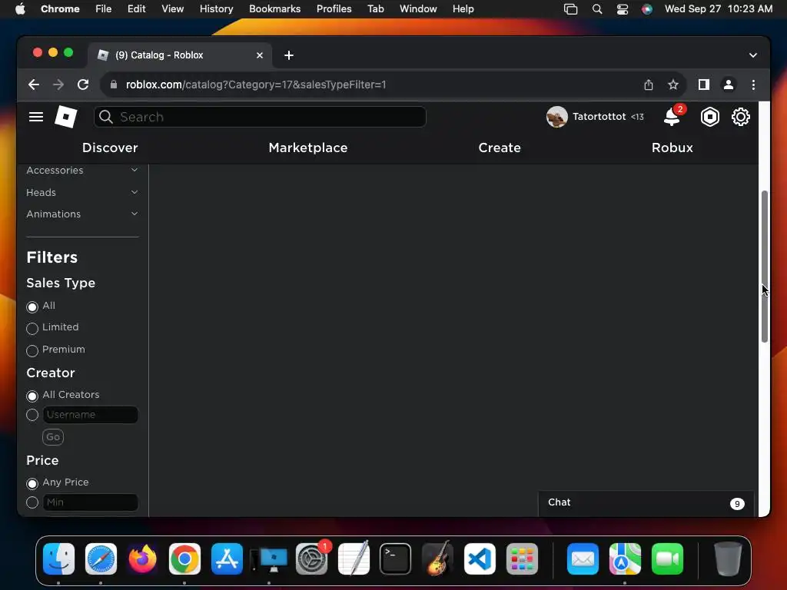The image size is (787, 590).
Task: Open the Create tab
Action: pyautogui.click(x=500, y=147)
